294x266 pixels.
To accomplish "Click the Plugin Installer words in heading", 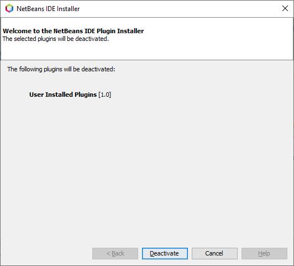I will pos(120,31).
